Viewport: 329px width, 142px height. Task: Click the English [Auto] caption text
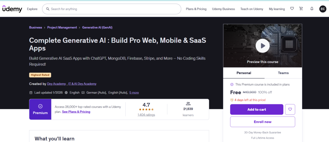pos(118,92)
